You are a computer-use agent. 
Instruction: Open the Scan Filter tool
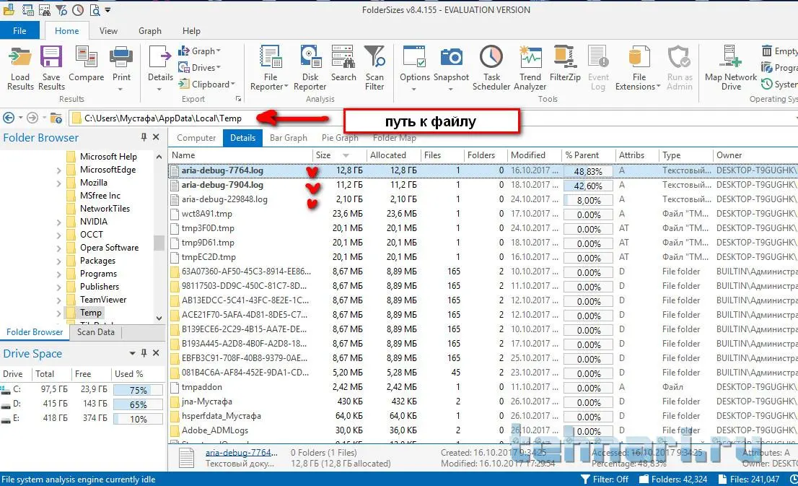point(374,67)
